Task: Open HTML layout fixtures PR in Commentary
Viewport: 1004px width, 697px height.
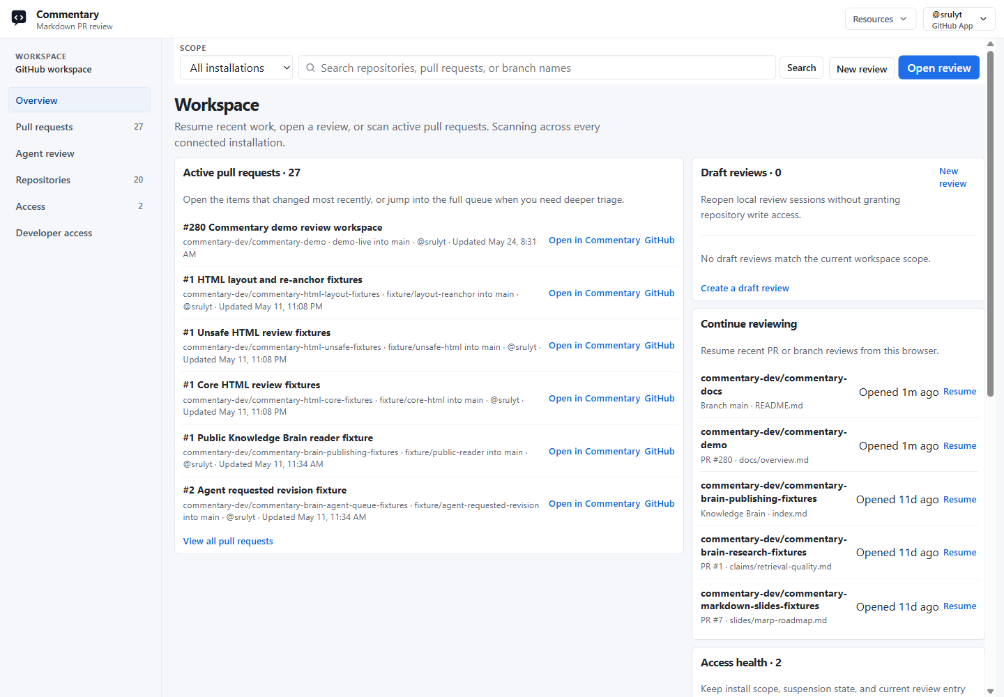Action: point(594,293)
